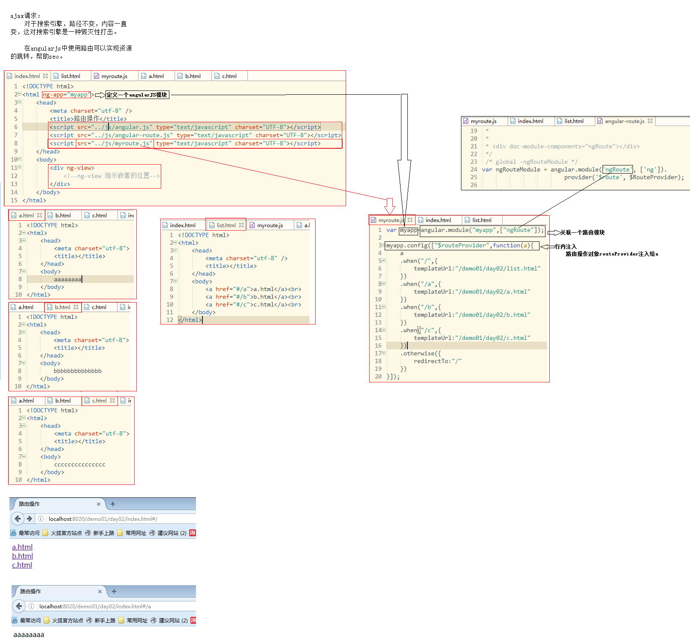This screenshot has height=643, width=690.
Task: Switch to c.html tab in top index.html editor
Action: [x=229, y=76]
